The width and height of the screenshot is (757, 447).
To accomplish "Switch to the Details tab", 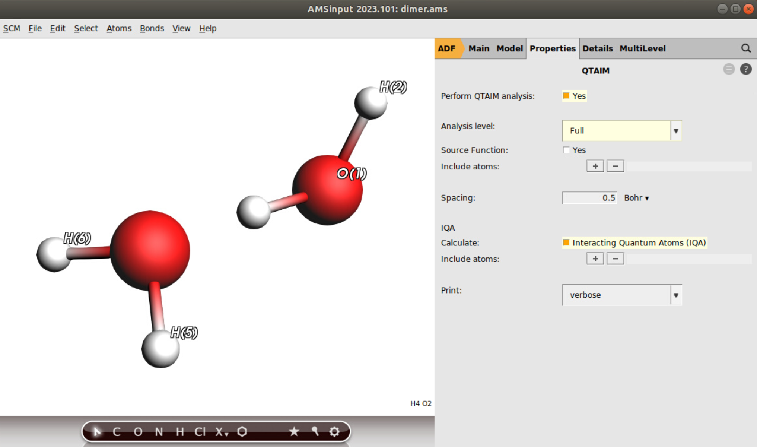I will pyautogui.click(x=597, y=48).
